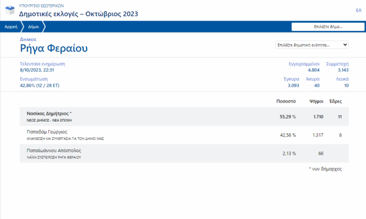Click the Ρήγα Φεραίου municipality heading

pos(54,48)
